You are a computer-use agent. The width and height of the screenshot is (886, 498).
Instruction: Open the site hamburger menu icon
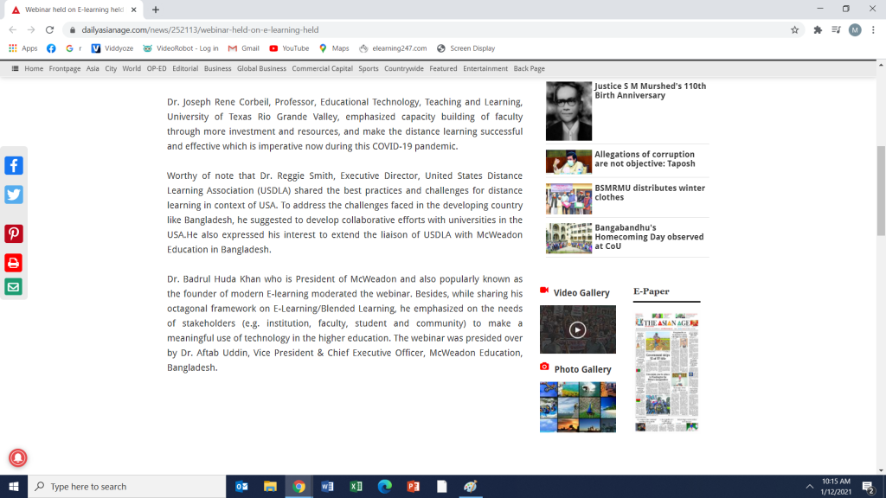[16, 68]
